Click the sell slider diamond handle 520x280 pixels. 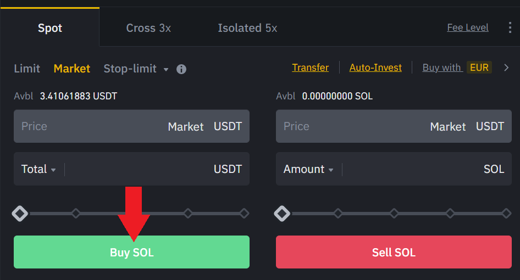[283, 213]
